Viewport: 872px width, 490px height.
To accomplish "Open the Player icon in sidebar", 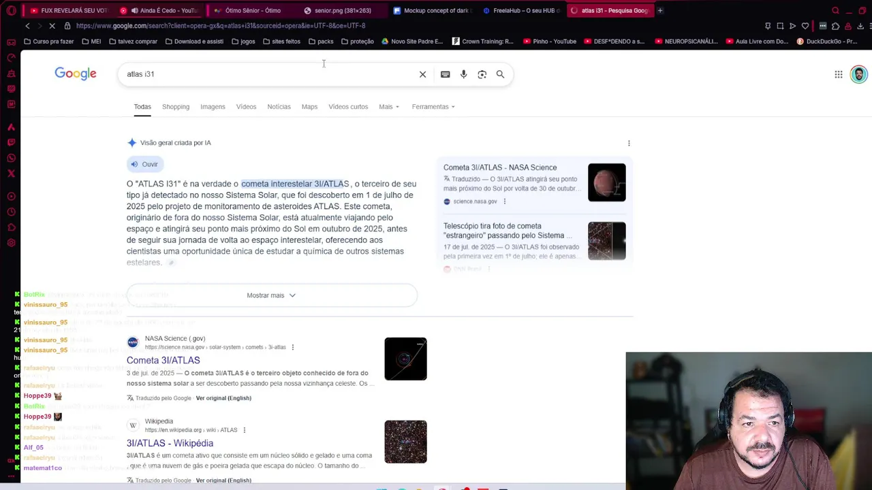I will pyautogui.click(x=11, y=196).
